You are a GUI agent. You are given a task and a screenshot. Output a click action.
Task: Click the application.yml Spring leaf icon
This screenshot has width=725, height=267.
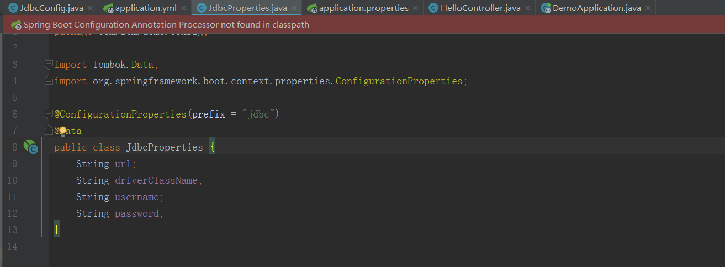click(x=108, y=8)
